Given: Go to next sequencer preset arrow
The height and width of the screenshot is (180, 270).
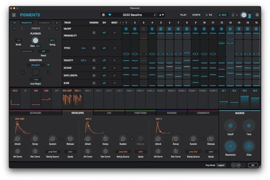Looking at the screenshot, I should [x=49, y=28].
